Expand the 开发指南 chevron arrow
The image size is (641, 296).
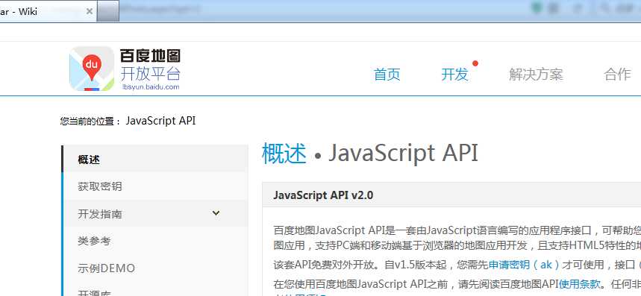216,213
